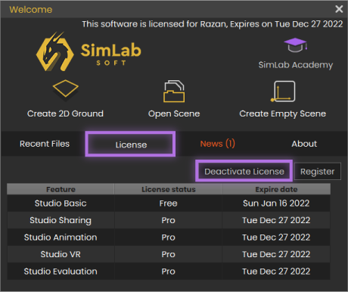Image resolution: width=348 pixels, height=292 pixels.
Task: Click the Deactivate License button
Action: [x=244, y=171]
